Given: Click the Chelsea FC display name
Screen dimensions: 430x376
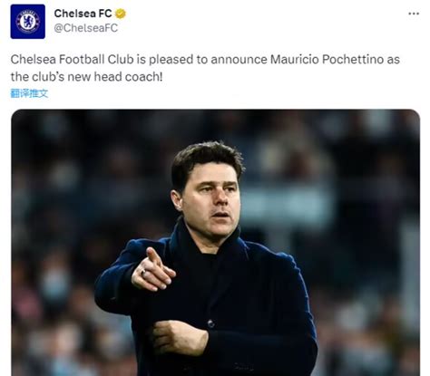Looking at the screenshot, I should coord(83,14).
